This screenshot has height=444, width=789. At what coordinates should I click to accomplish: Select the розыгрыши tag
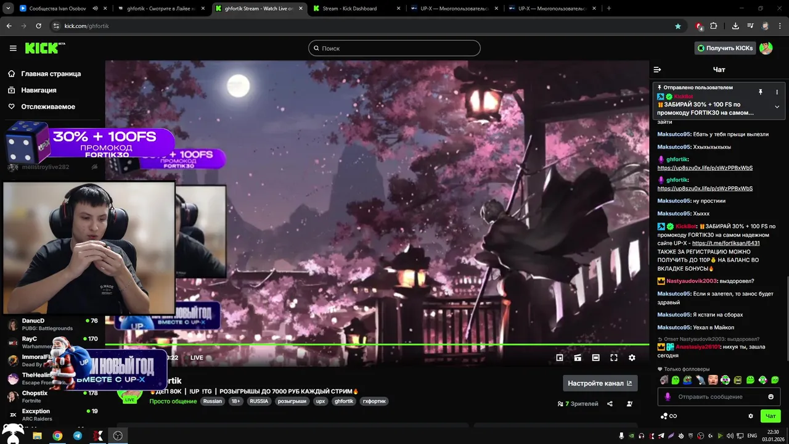point(292,401)
